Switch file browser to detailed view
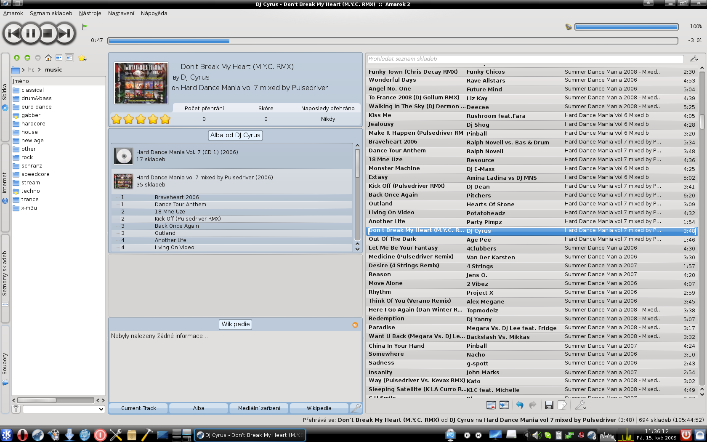Image resolution: width=707 pixels, height=442 pixels. pos(69,58)
